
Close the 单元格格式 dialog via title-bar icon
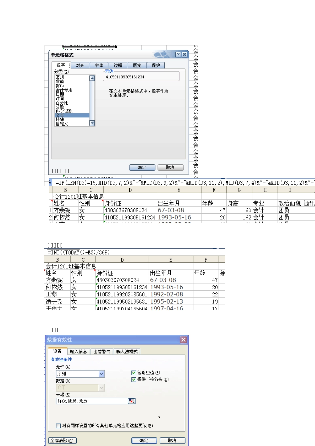184,55
